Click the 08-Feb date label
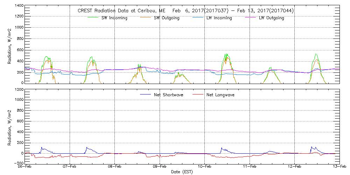 tap(114, 167)
